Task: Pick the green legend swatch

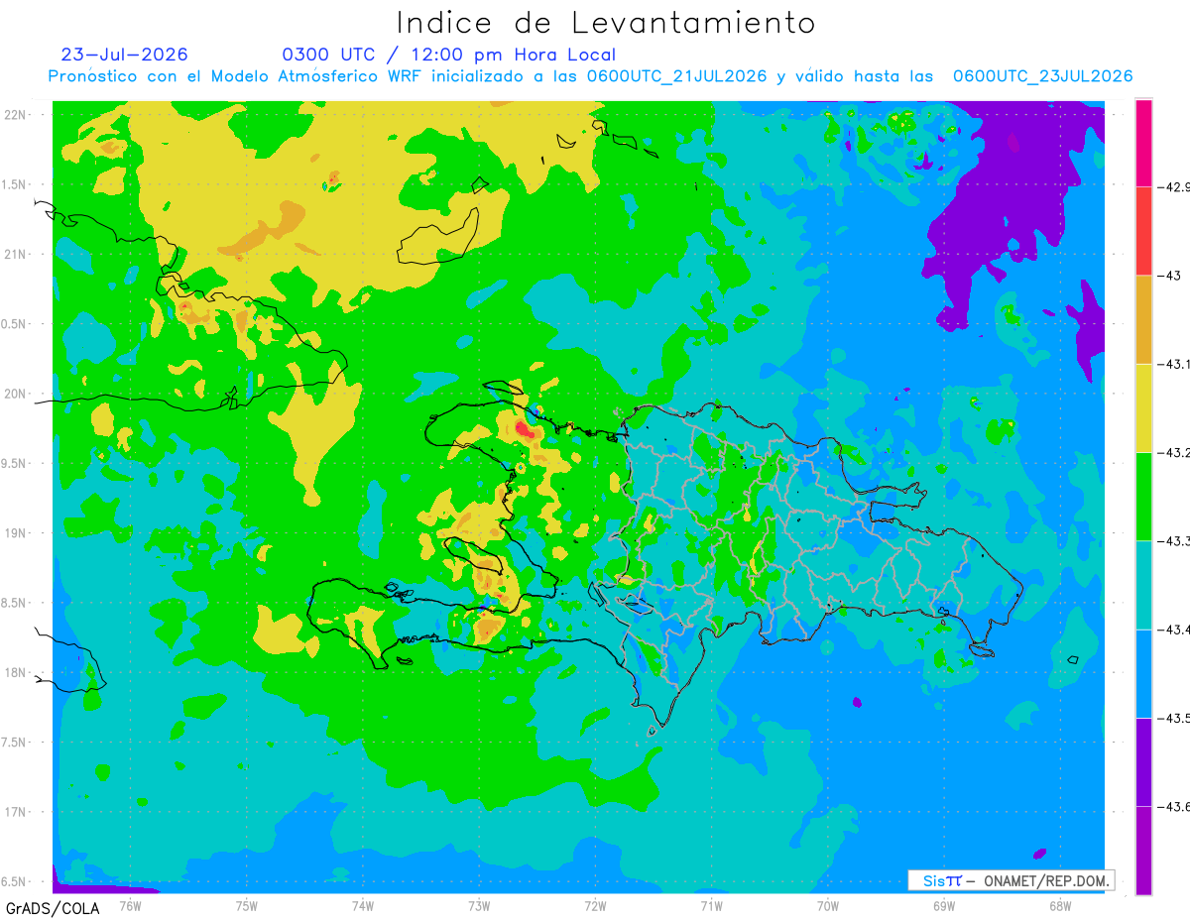Action: [1143, 496]
